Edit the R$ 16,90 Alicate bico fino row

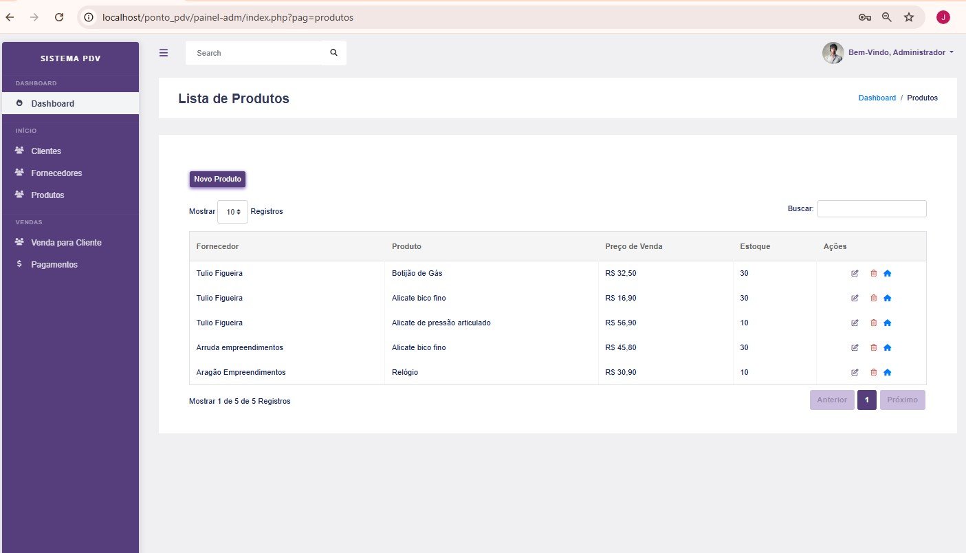pyautogui.click(x=855, y=298)
